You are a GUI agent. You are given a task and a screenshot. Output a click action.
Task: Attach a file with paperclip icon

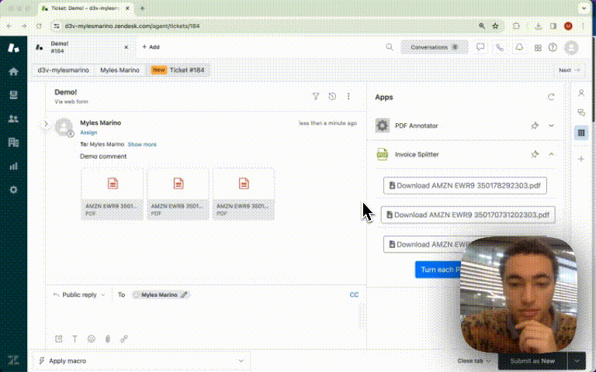coord(107,339)
